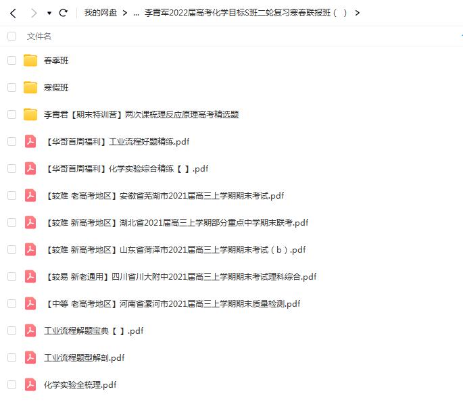
Task: Click PDF icon of 工业流程题型解剖.pdf
Action: [30, 357]
